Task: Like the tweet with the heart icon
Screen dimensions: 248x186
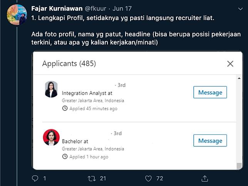Action: point(148,178)
